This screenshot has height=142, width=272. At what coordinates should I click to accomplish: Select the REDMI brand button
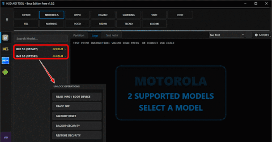coord(103,24)
